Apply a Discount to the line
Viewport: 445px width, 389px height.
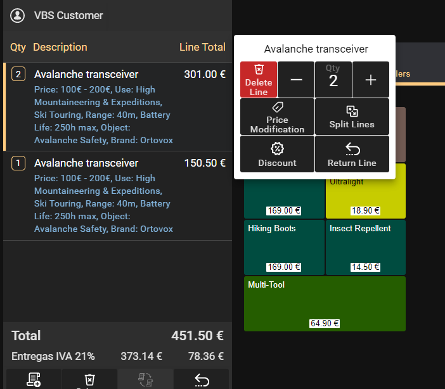point(277,154)
